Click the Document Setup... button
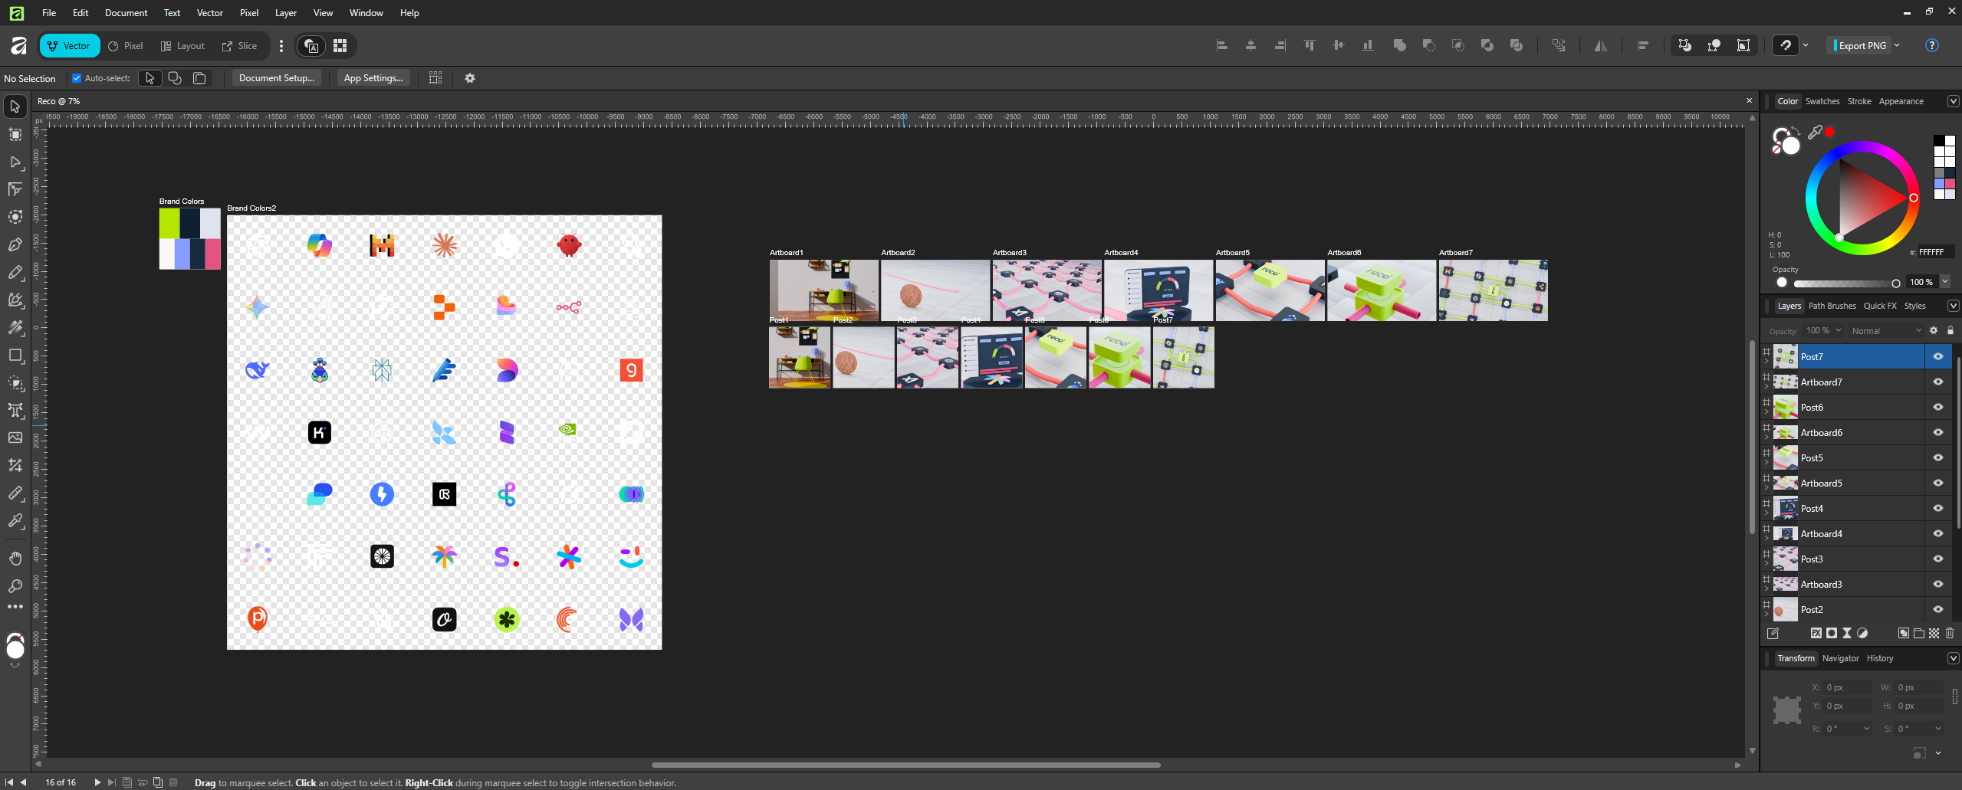Viewport: 1962px width, 790px height. pyautogui.click(x=277, y=78)
